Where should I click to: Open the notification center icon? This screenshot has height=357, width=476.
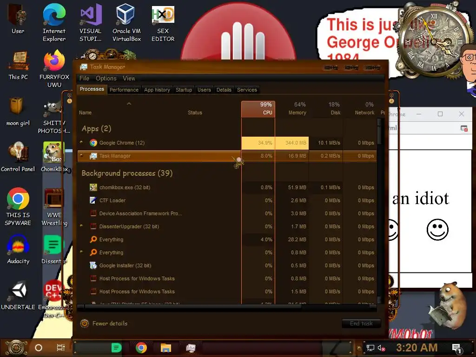point(456,348)
